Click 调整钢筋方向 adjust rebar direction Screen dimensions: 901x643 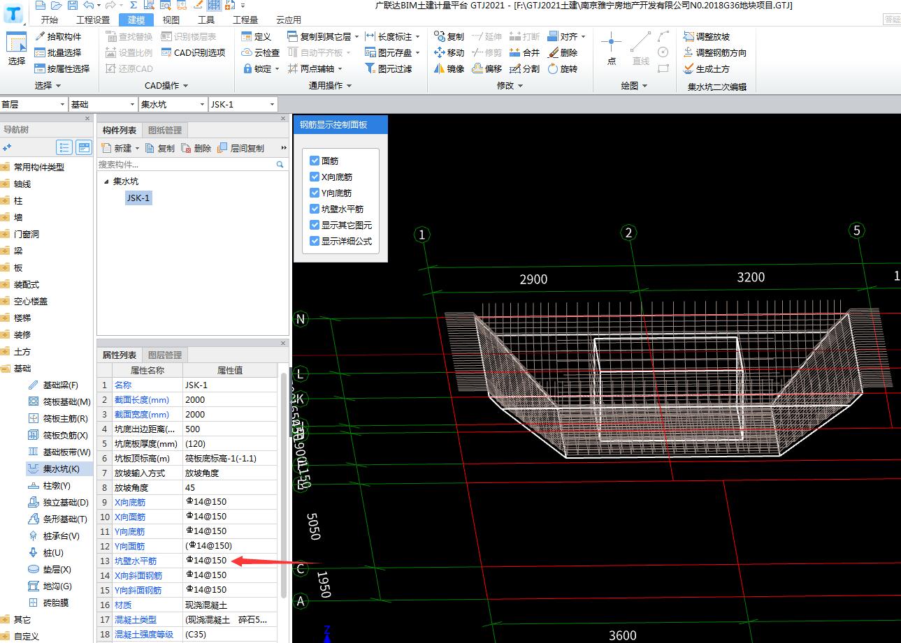tap(715, 52)
